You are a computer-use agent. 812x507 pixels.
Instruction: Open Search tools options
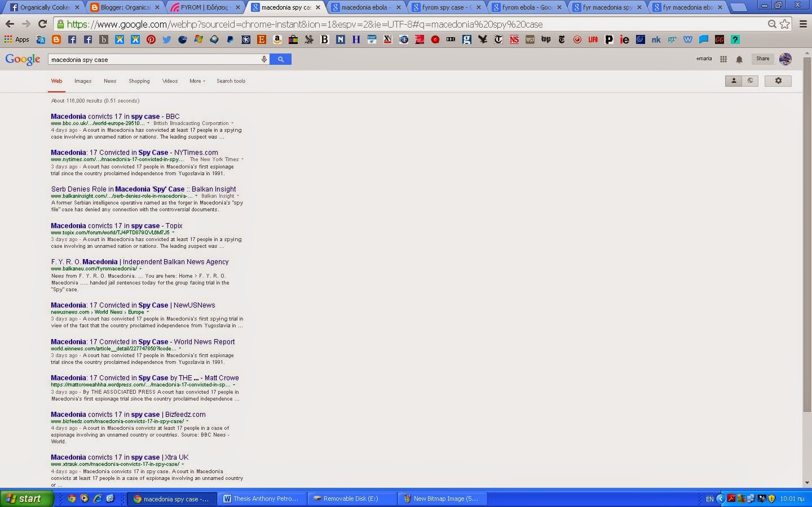pos(231,81)
